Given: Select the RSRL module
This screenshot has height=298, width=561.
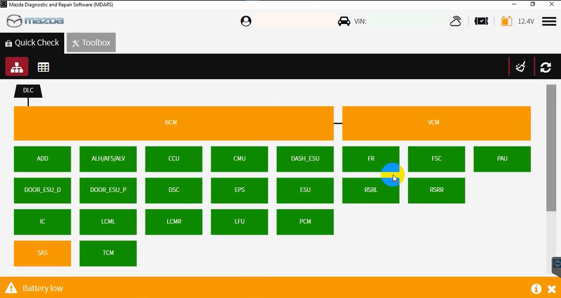Looking at the screenshot, I should point(371,190).
